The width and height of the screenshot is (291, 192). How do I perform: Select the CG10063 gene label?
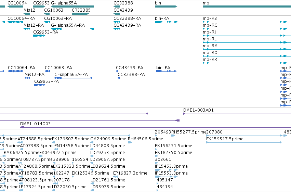pyautogui.click(x=54, y=10)
